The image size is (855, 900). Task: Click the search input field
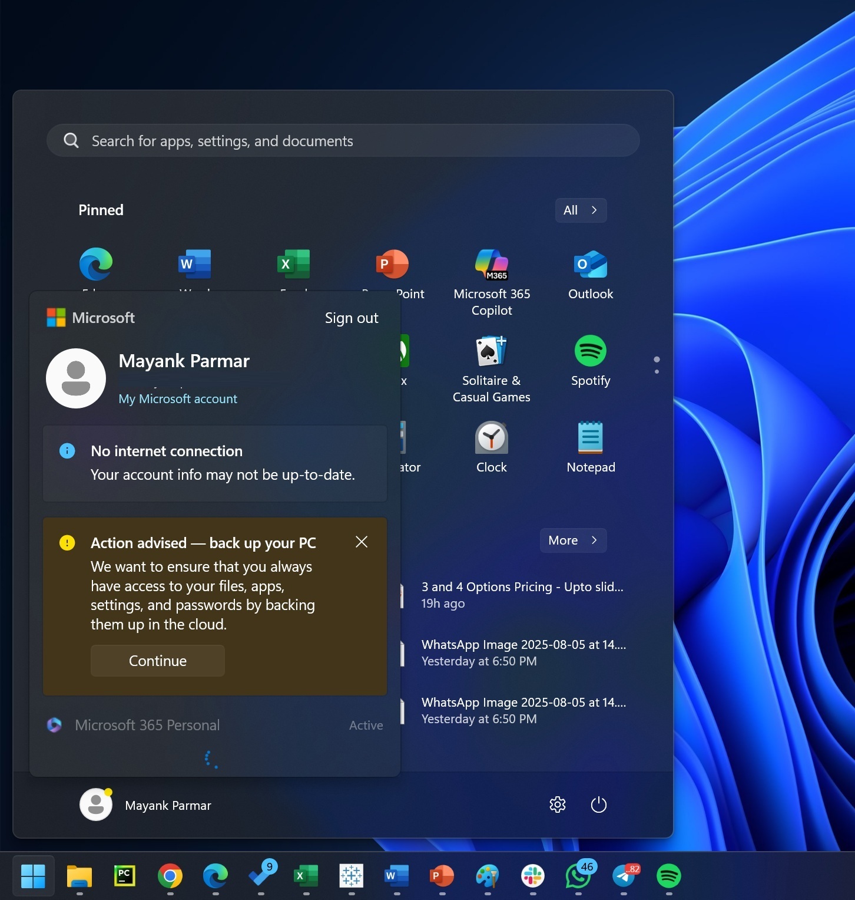click(x=343, y=140)
